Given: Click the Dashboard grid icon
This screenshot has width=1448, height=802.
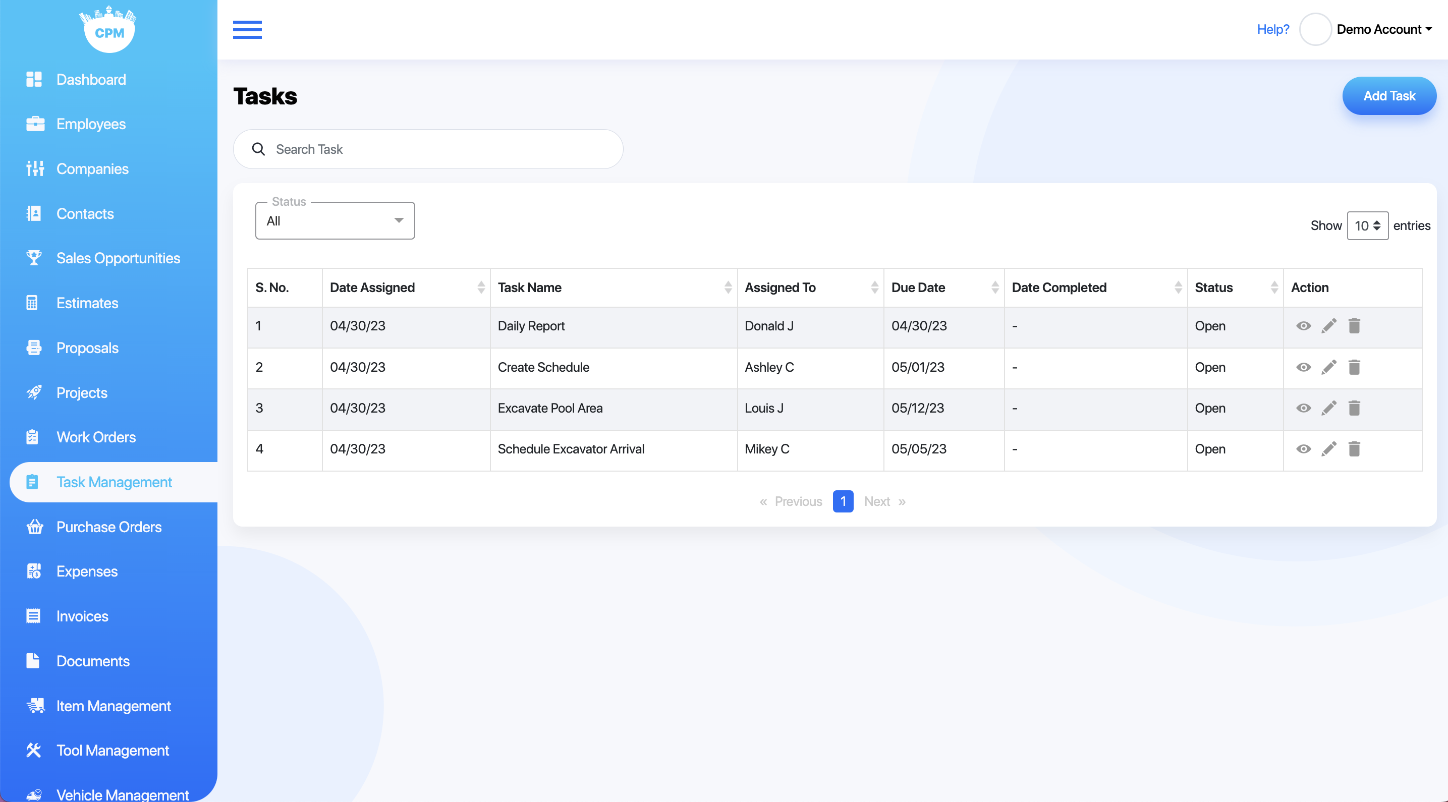Looking at the screenshot, I should [x=34, y=79].
